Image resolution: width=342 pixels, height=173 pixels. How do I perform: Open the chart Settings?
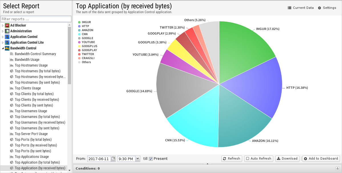coord(327,8)
